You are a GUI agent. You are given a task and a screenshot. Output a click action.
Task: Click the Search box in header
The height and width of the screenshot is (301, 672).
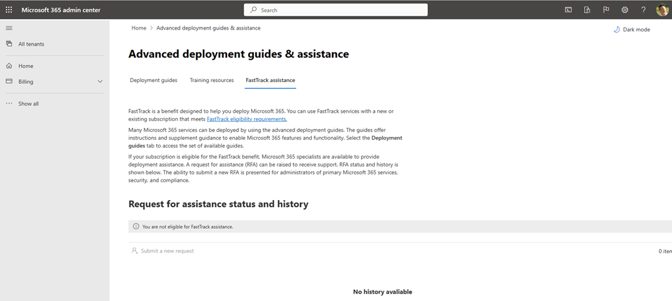336,10
